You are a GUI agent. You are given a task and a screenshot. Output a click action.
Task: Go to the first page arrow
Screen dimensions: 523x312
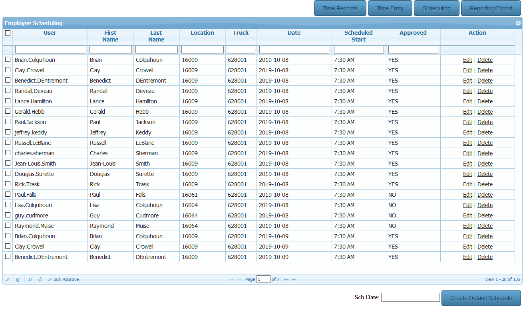[x=231, y=280]
